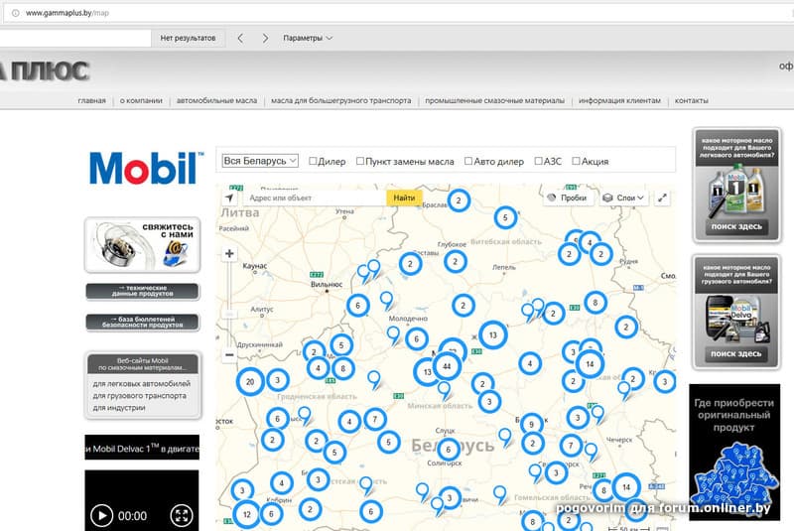The image size is (794, 531).
Task: Click the Mobil Delvac 1 ticker banner
Action: coord(142,448)
